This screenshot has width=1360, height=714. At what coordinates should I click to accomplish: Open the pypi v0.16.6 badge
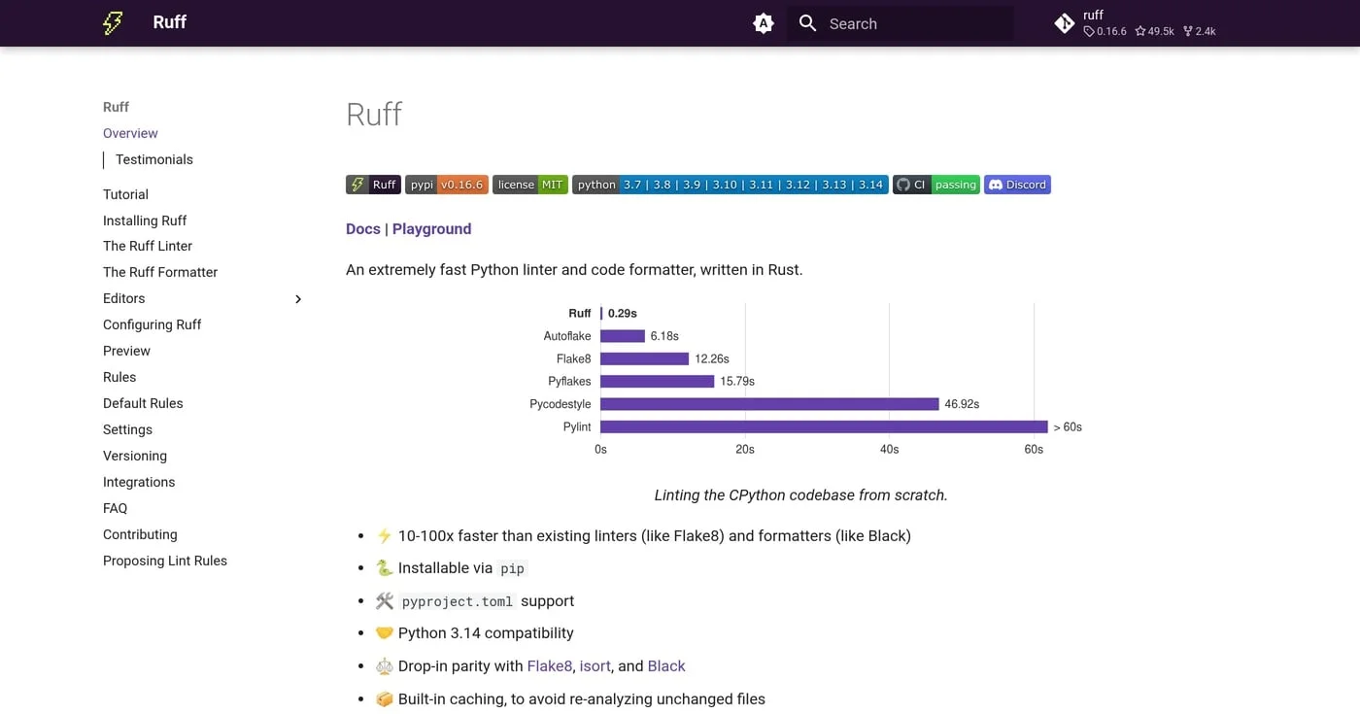[446, 185]
